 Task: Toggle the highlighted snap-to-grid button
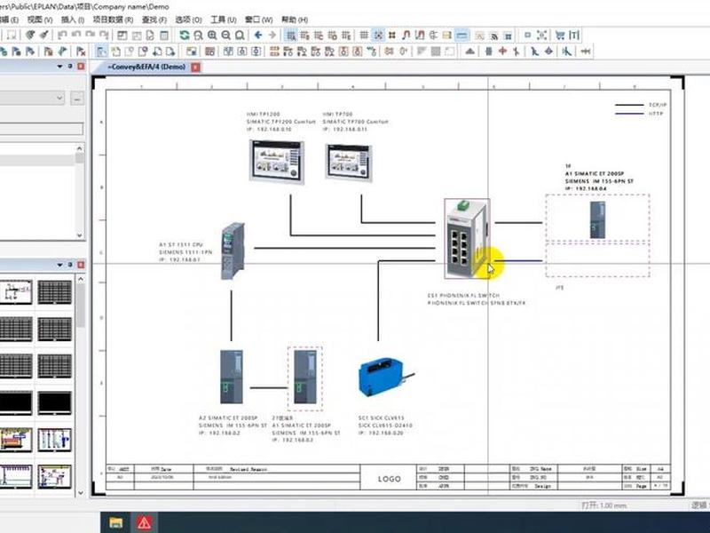[378, 35]
